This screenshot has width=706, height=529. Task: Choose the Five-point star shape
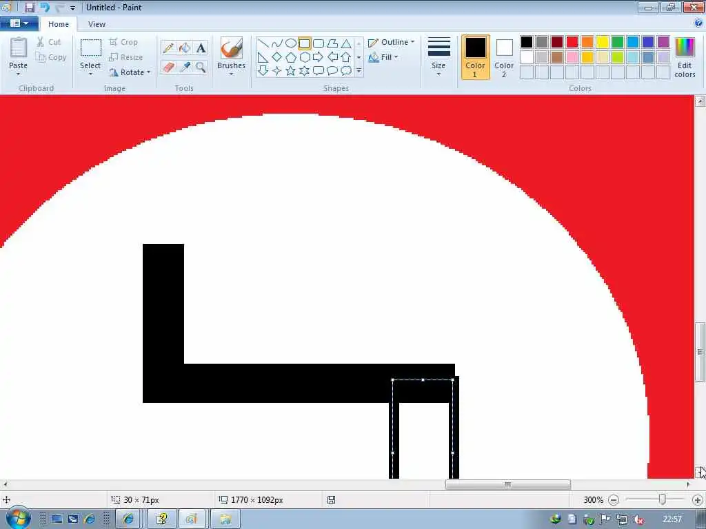click(x=291, y=71)
